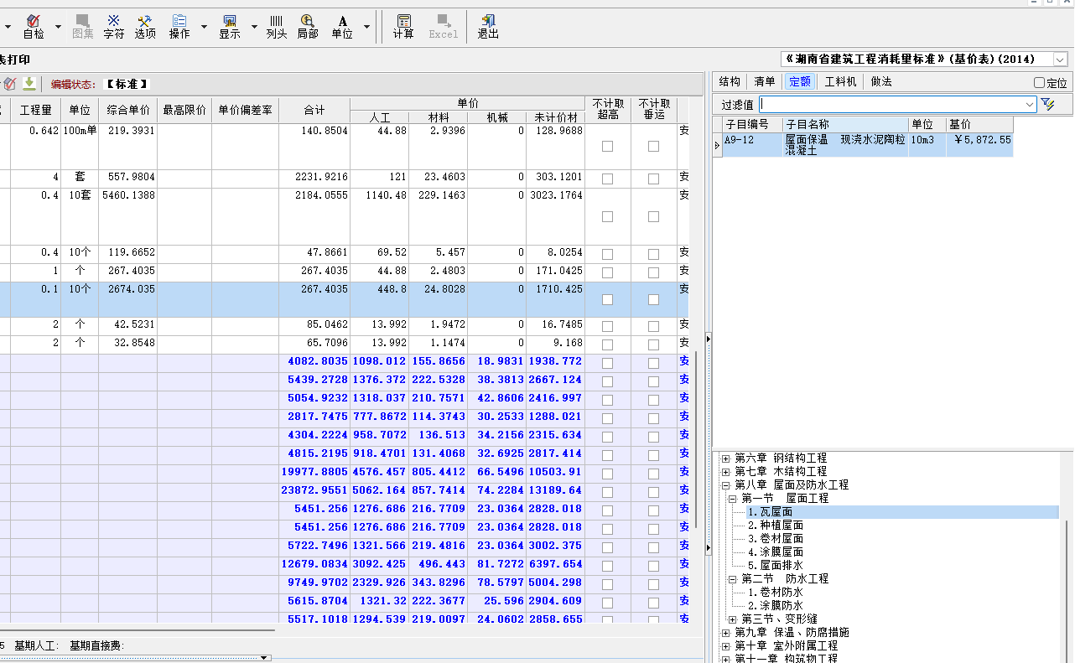1075x663 pixels.
Task: Tick 不计取超高 for the 4082.8035 row
Action: [x=607, y=363]
